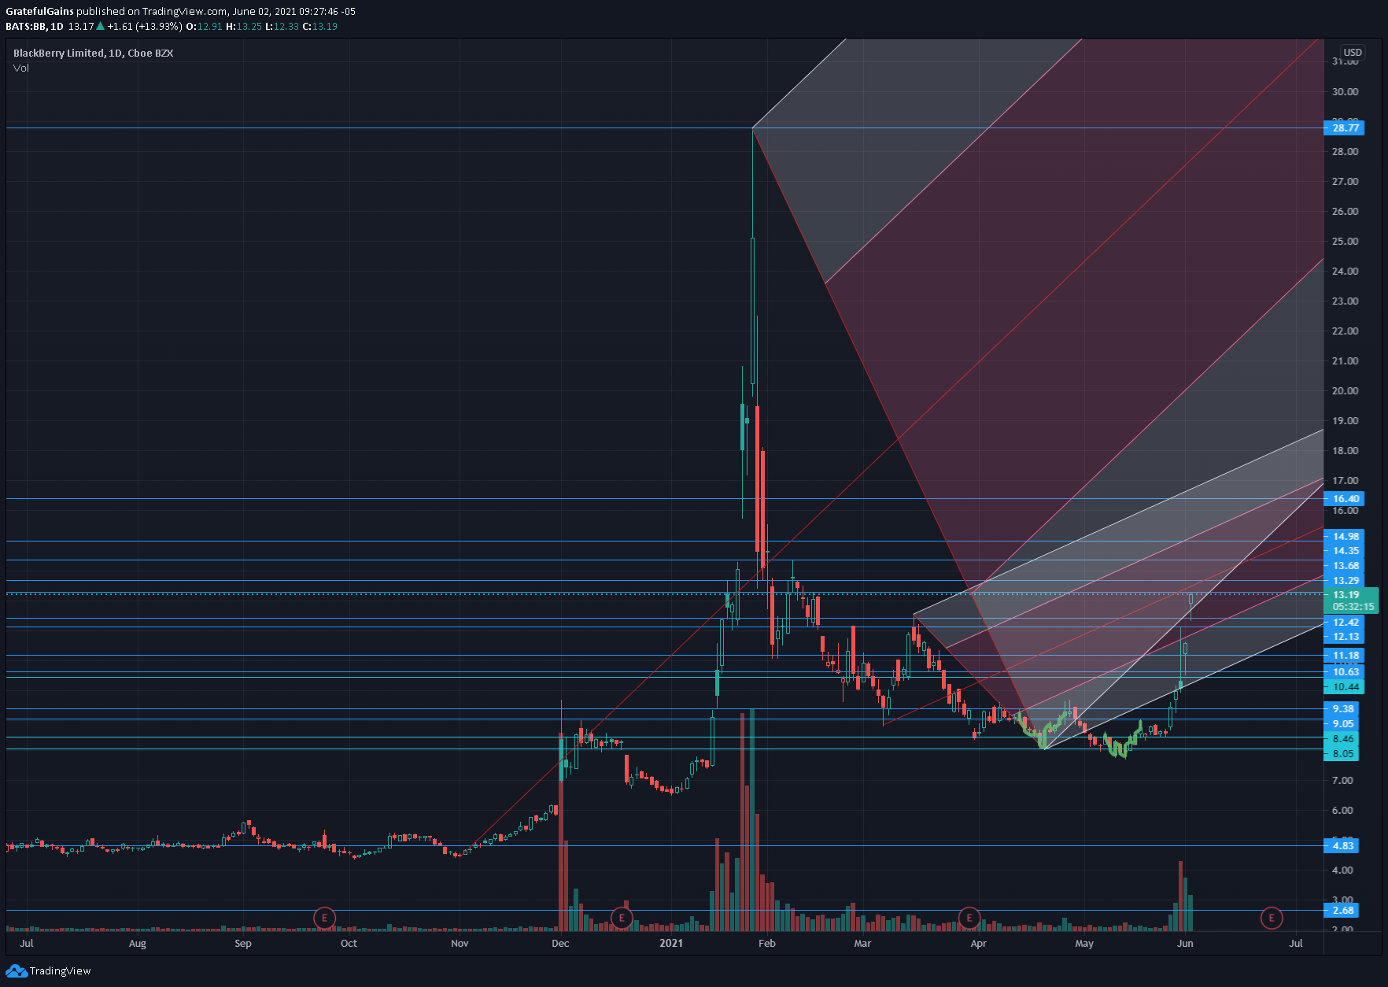This screenshot has height=987, width=1388.
Task: Select the 28.77 price level label
Action: click(1345, 128)
